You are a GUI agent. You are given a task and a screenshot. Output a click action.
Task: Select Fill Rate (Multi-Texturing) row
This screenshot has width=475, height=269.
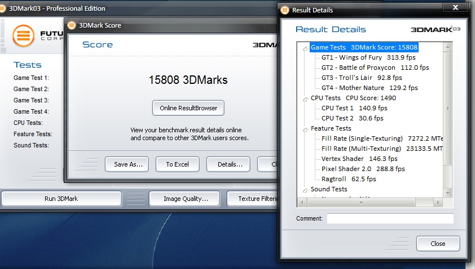382,149
